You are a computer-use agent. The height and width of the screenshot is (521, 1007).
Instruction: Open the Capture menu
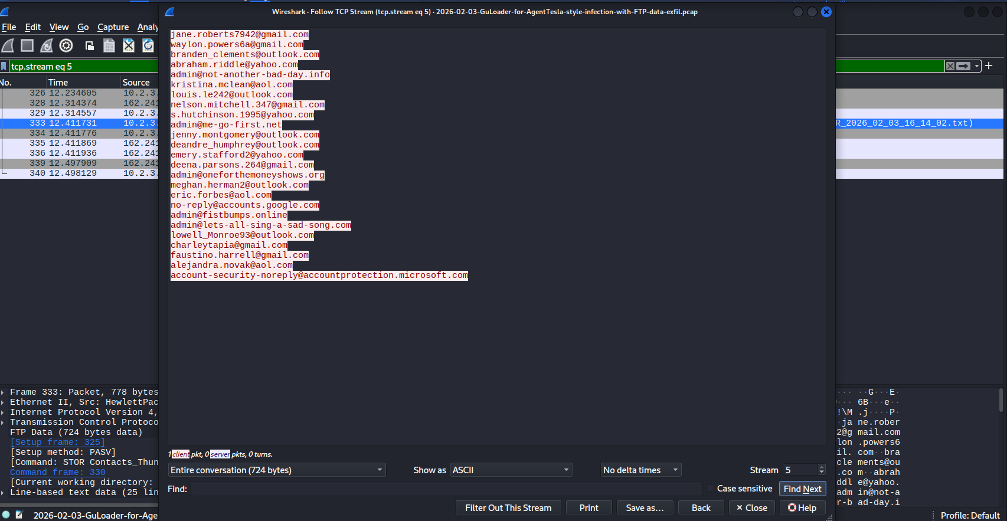click(x=113, y=27)
